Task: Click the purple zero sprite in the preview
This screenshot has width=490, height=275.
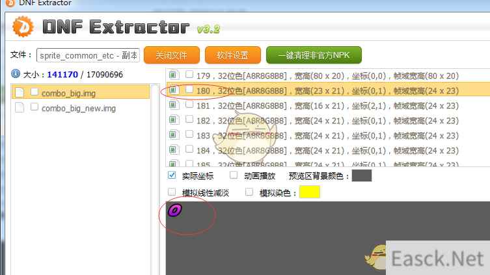Action: click(x=175, y=211)
